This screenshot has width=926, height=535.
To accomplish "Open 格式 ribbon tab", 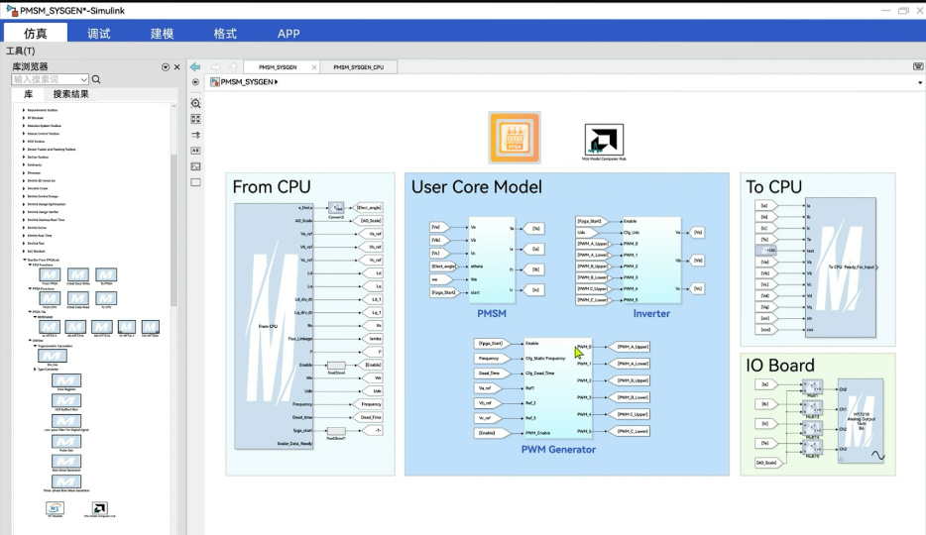I will [225, 33].
